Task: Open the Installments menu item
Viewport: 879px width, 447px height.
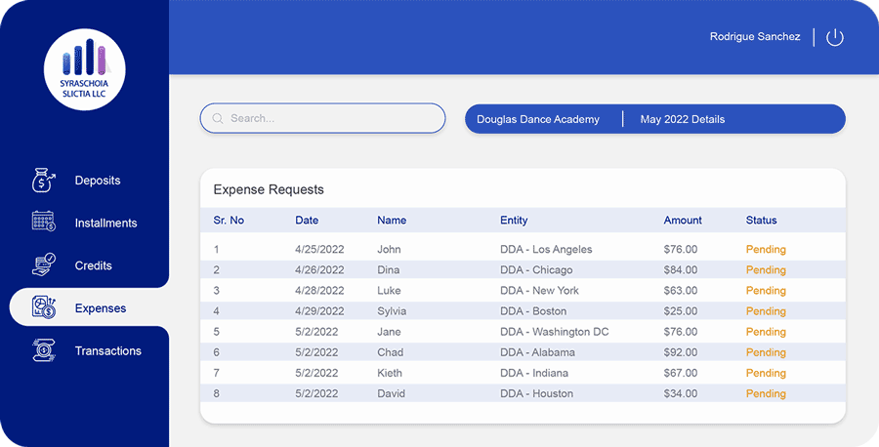Action: click(x=105, y=223)
